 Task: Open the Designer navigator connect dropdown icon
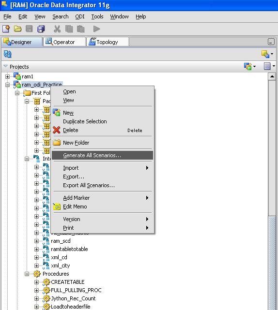click(x=267, y=54)
